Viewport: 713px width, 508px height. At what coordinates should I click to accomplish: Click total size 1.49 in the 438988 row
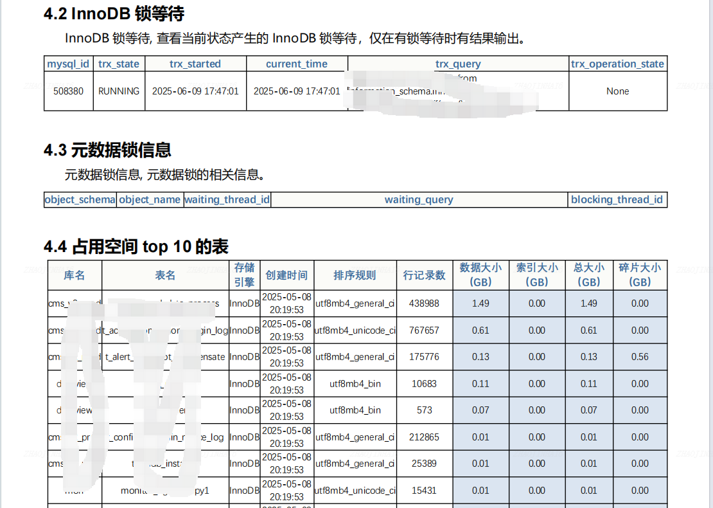(x=589, y=303)
